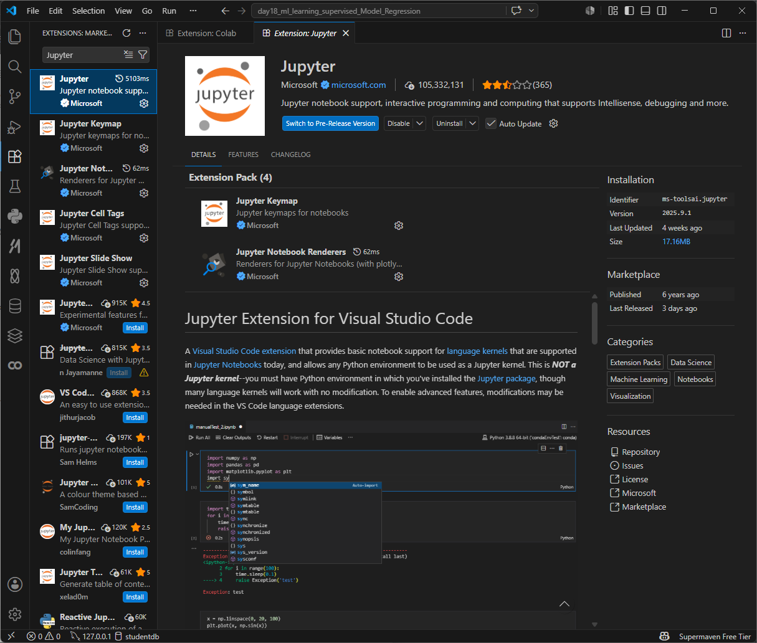Screen dimensions: 757x643
Task: Open the Uninstall dropdown arrow
Action: tap(472, 123)
